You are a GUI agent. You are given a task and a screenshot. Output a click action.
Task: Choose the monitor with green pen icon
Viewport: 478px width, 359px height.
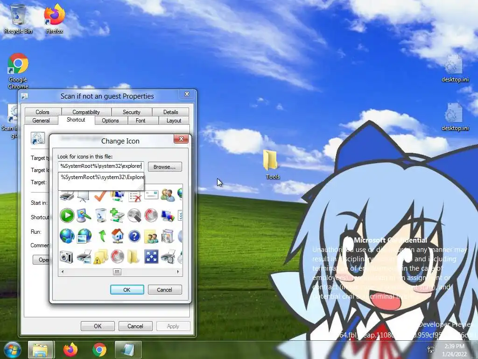(x=84, y=215)
